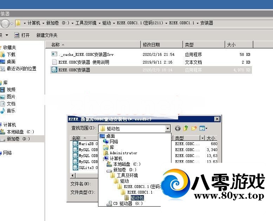Click the 音乐 library icon
Viewport: 273px width, 221px height.
[2, 111]
